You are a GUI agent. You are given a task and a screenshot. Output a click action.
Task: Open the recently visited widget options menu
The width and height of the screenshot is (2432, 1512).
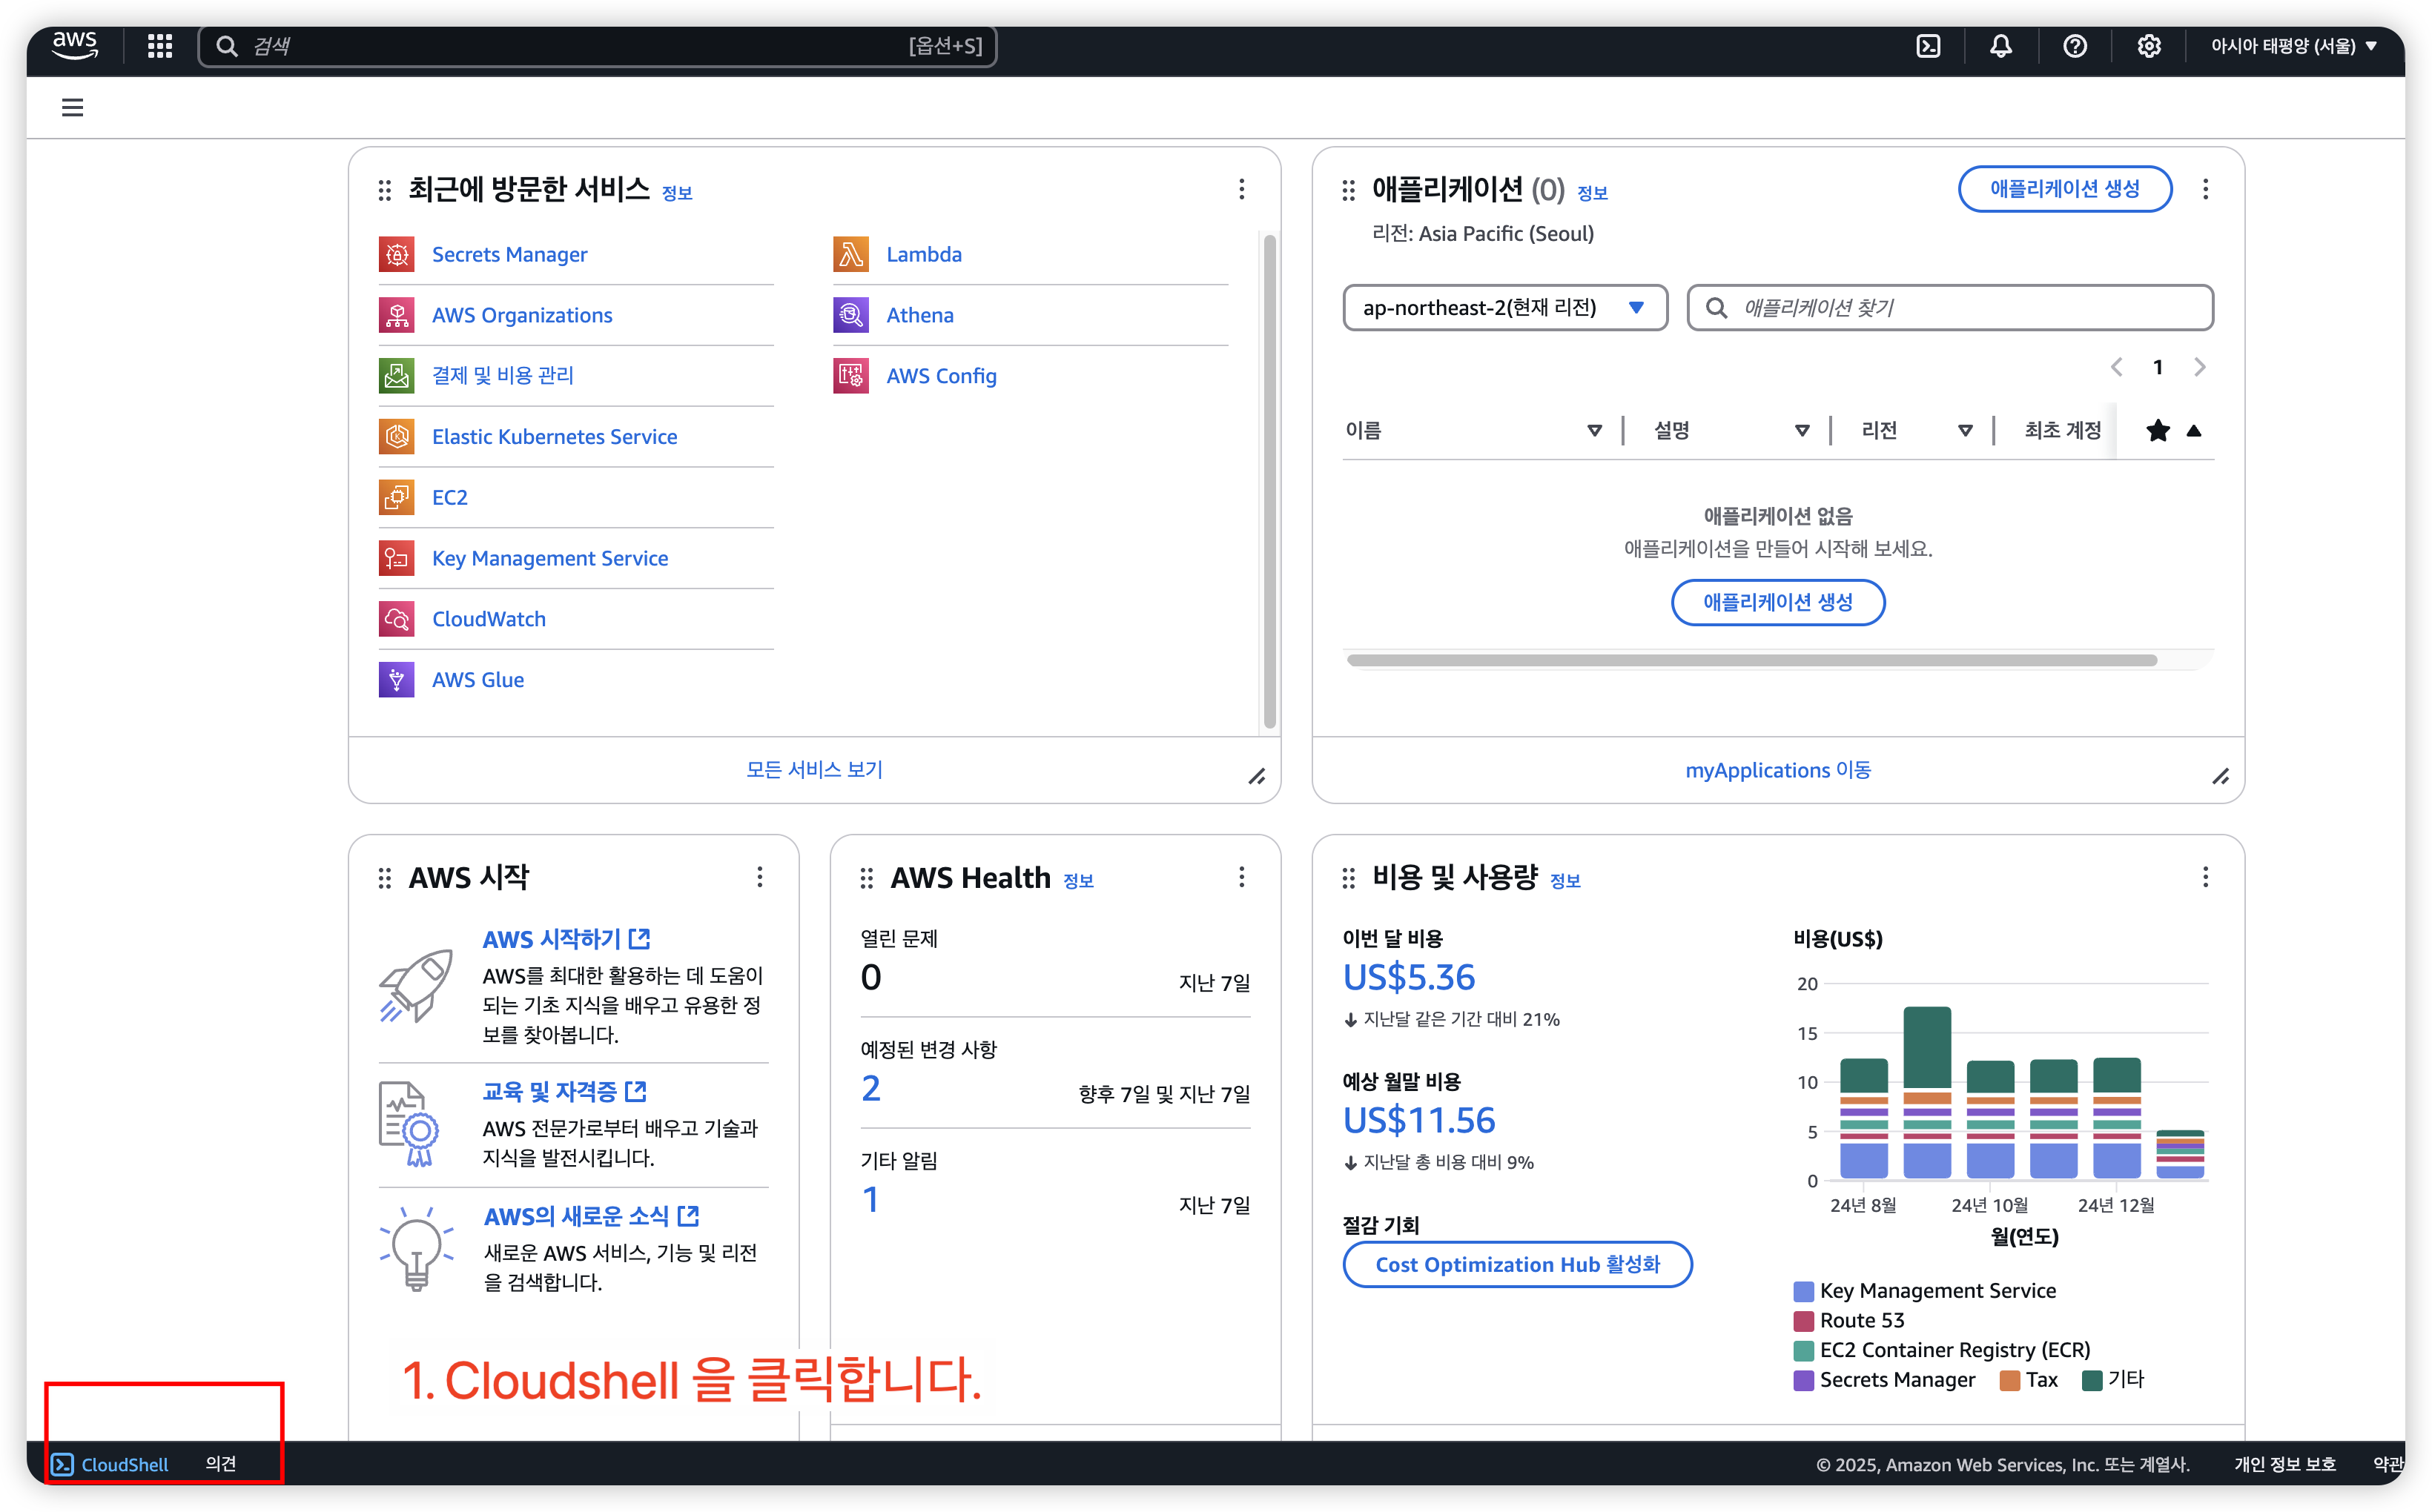pos(1241,189)
